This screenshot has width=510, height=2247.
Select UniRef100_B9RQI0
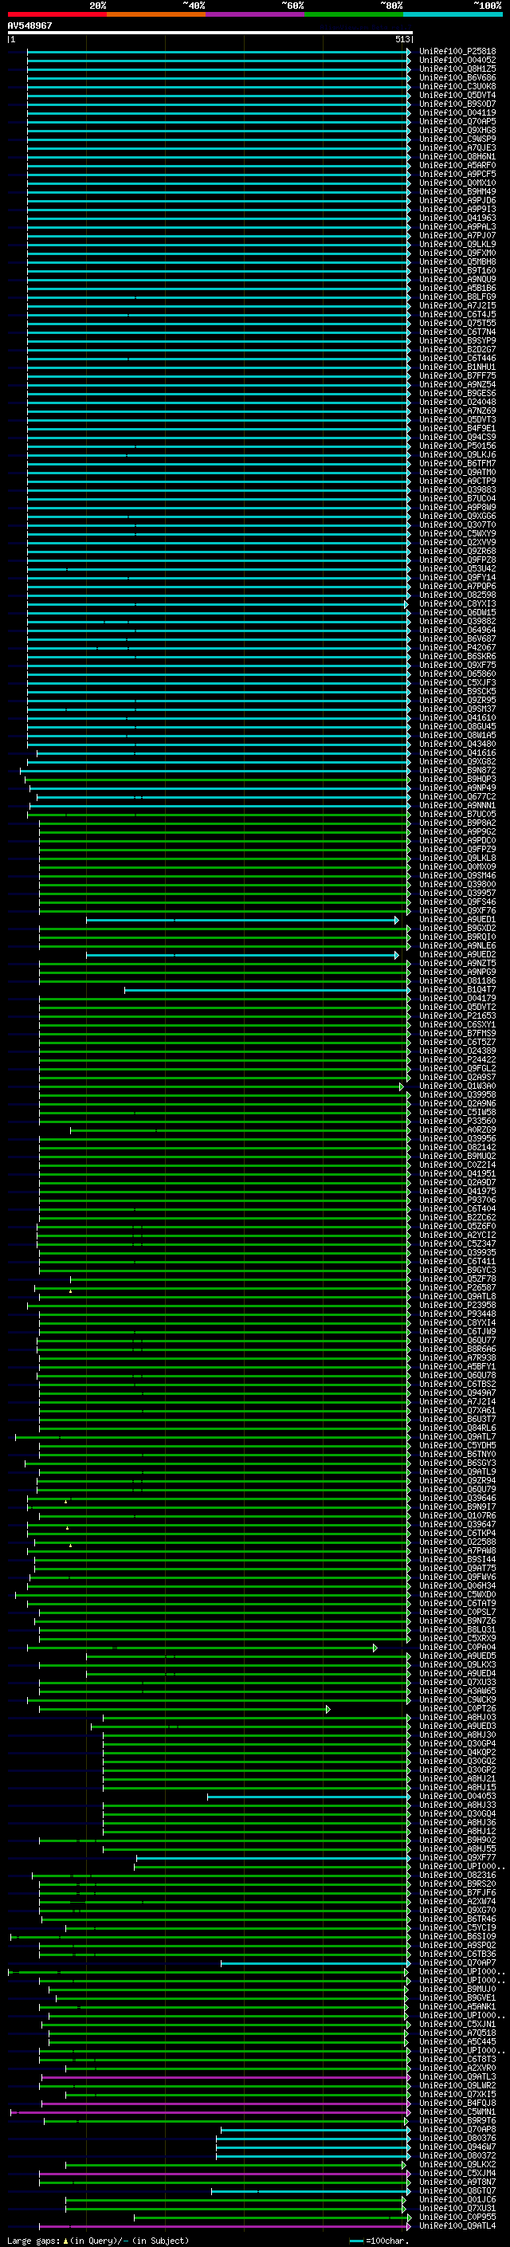[x=457, y=937]
